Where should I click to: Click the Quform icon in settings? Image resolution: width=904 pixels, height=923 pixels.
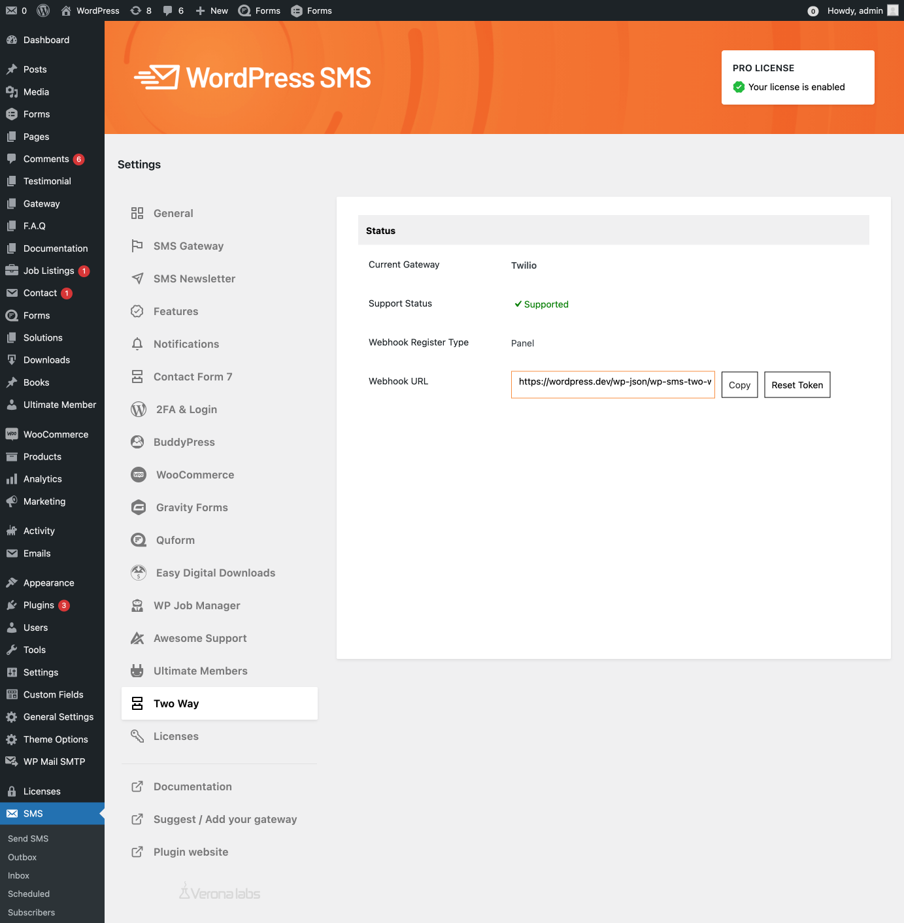[x=139, y=540]
